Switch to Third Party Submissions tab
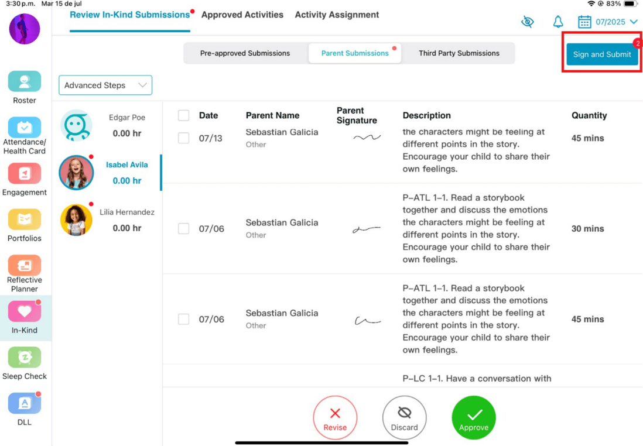Image resolution: width=643 pixels, height=446 pixels. pyautogui.click(x=459, y=53)
